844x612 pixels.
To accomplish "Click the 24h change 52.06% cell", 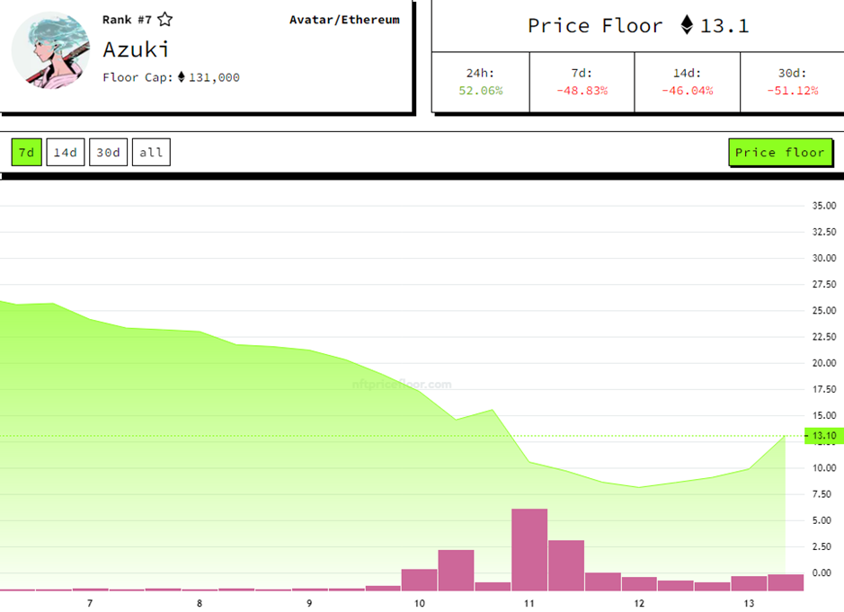I will [x=480, y=82].
